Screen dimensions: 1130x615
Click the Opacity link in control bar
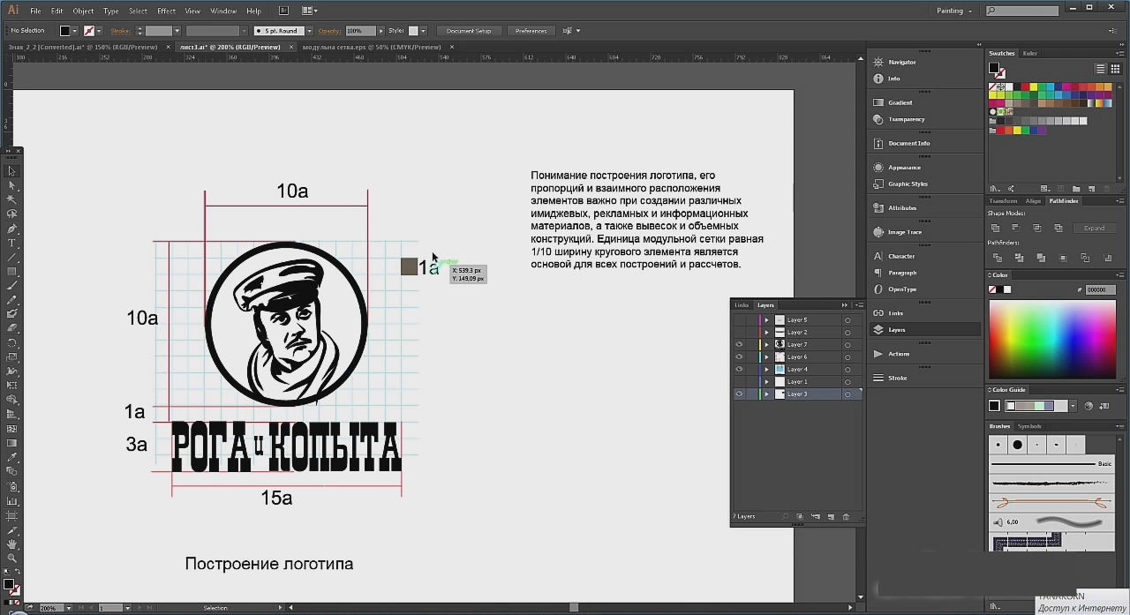(x=328, y=31)
